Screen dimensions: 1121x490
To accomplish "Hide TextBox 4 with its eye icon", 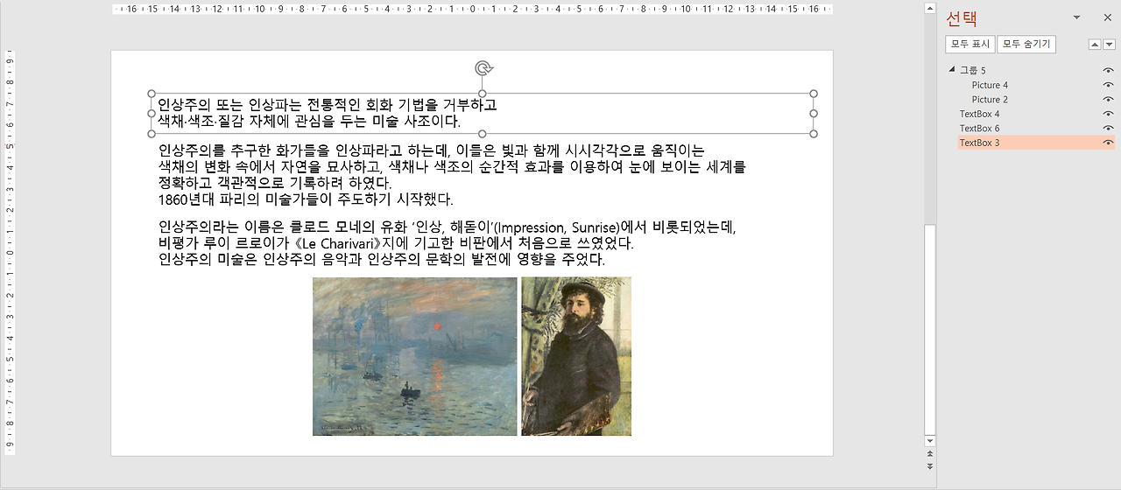I will (1108, 114).
